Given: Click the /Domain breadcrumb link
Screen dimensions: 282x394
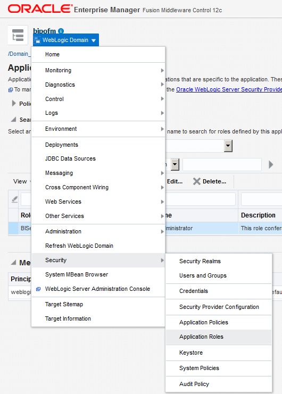Looking at the screenshot, I should tap(19, 54).
